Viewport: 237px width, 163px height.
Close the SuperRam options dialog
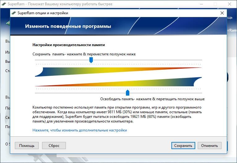tap(222, 13)
